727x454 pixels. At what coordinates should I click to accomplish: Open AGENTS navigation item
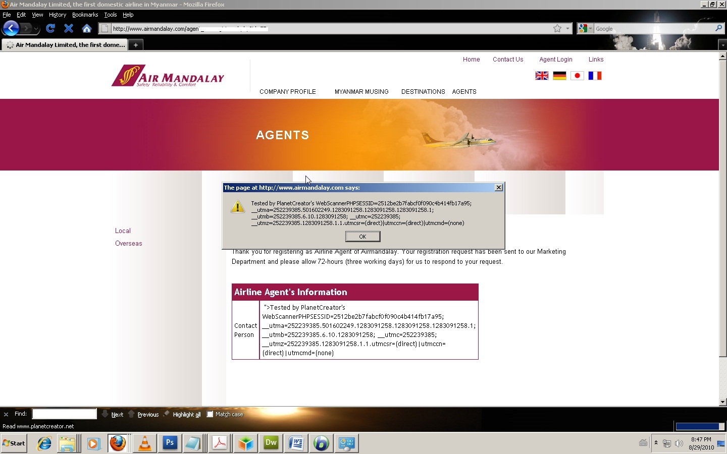pyautogui.click(x=464, y=92)
